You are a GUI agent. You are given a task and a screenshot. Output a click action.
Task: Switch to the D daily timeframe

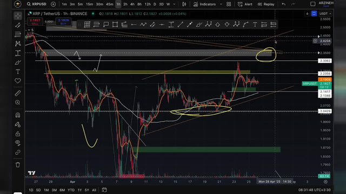coord(155,4)
